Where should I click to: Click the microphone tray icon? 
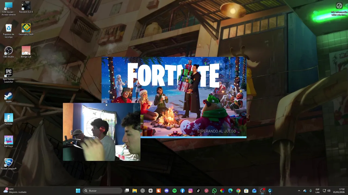click(x=310, y=191)
